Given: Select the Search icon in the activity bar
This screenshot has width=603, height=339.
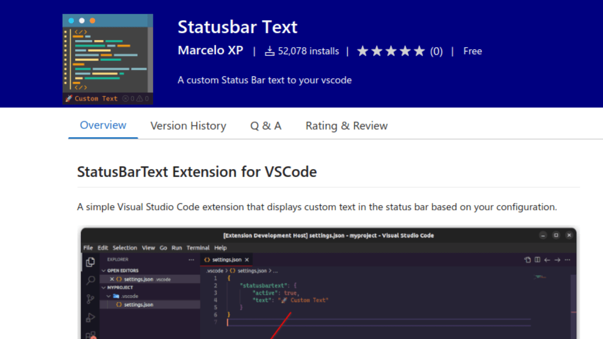Looking at the screenshot, I should click(x=90, y=281).
